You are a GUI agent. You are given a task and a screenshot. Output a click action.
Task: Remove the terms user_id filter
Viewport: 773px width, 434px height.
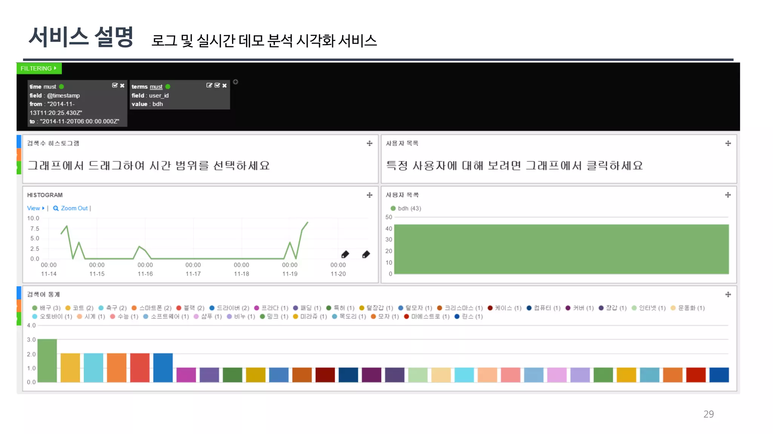[x=225, y=86]
